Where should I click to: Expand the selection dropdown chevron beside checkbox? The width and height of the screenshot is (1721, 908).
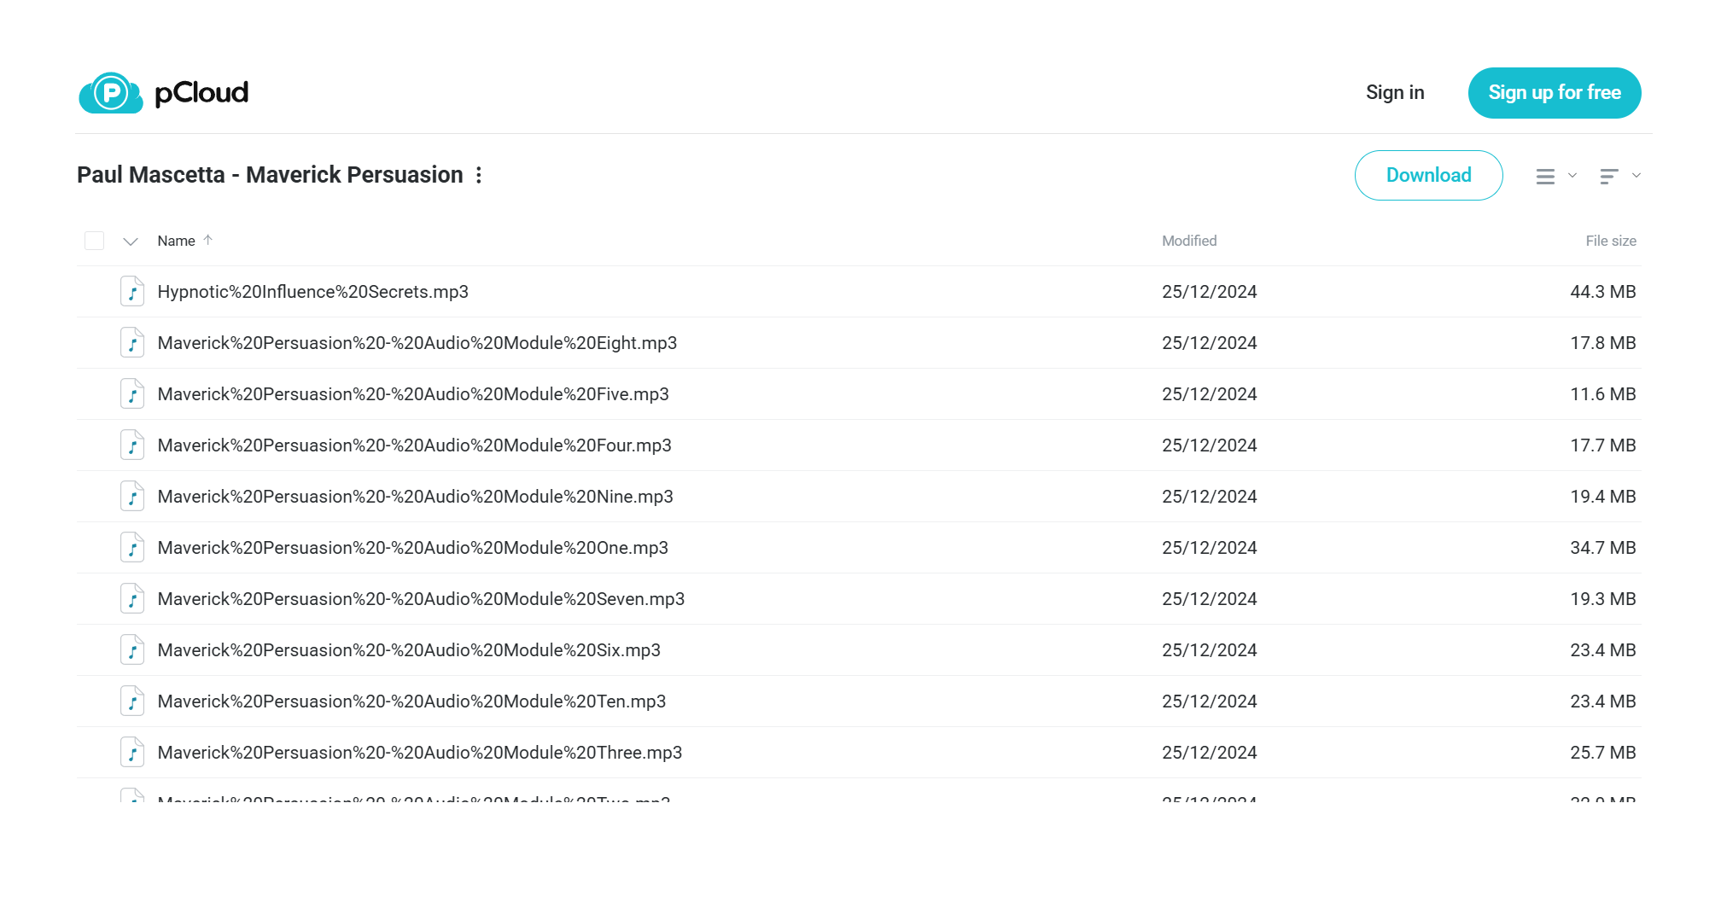point(131,242)
